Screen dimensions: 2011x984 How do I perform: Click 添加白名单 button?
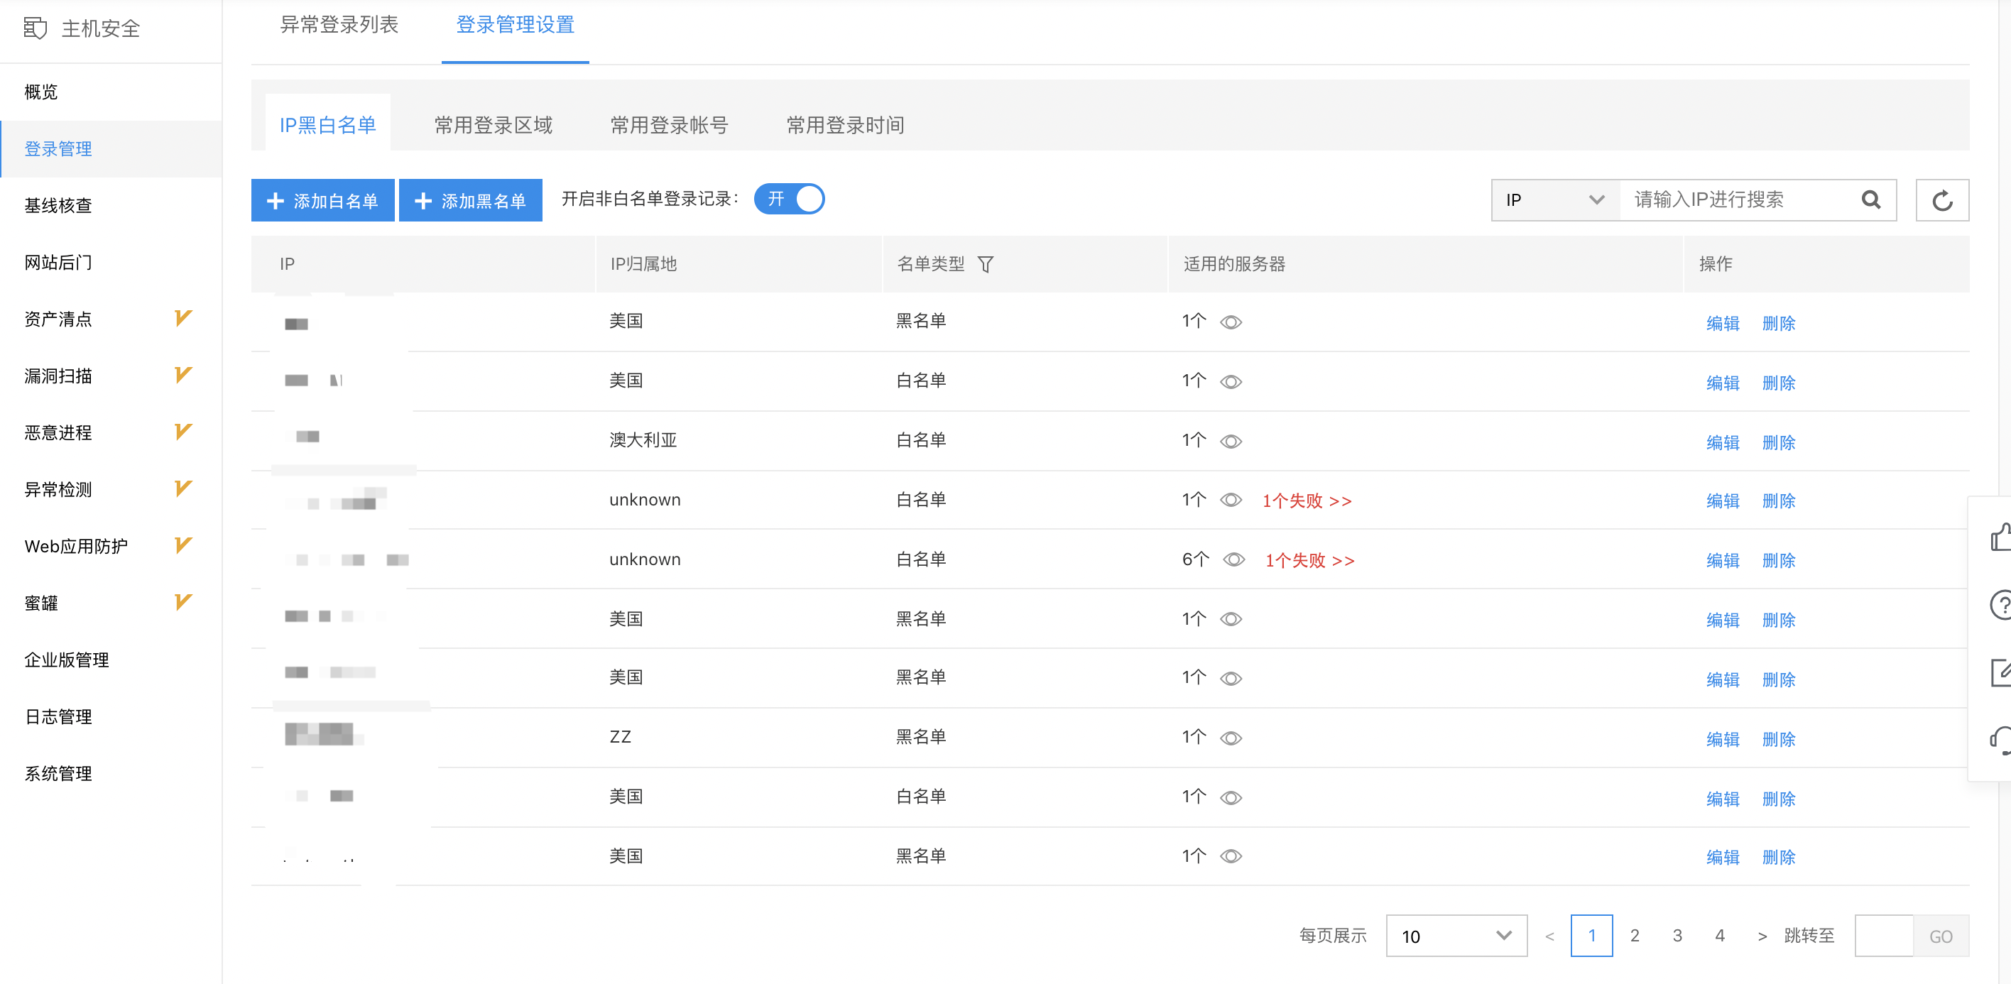click(x=322, y=200)
